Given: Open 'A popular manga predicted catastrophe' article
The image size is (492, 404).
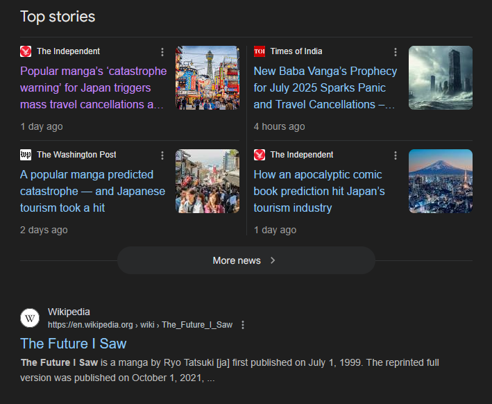Looking at the screenshot, I should tap(92, 191).
